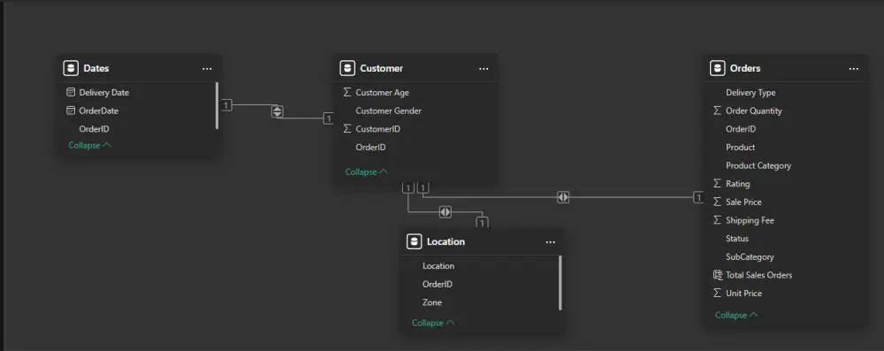Click sigma icon beside Shipping Fee
Screen dimensions: 884x351
click(x=717, y=220)
